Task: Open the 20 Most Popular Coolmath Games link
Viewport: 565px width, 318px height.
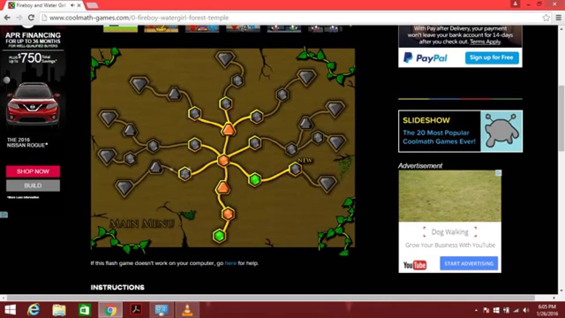Action: 439,137
